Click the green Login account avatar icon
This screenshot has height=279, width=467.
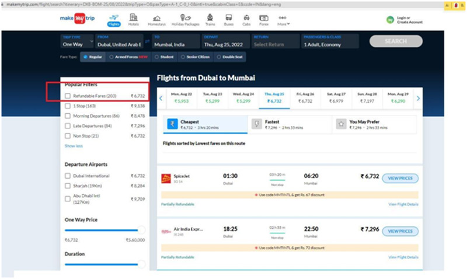pos(390,20)
